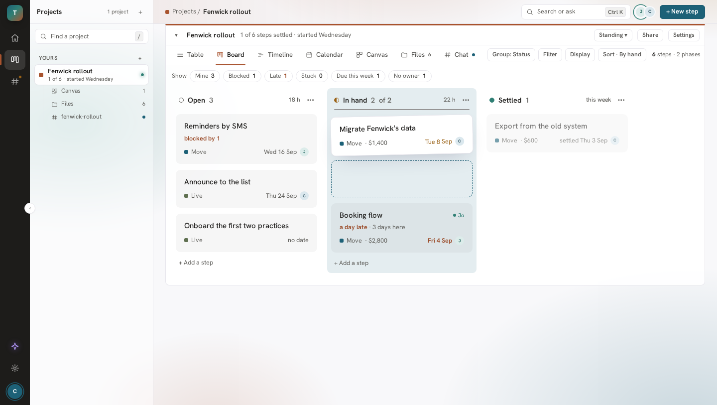The image size is (717, 405).
Task: Toggle the Late filter chip
Action: click(278, 76)
